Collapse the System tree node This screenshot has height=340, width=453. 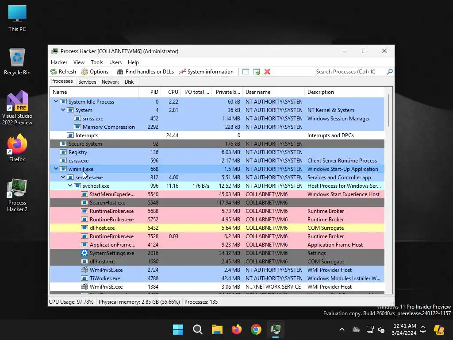click(63, 110)
